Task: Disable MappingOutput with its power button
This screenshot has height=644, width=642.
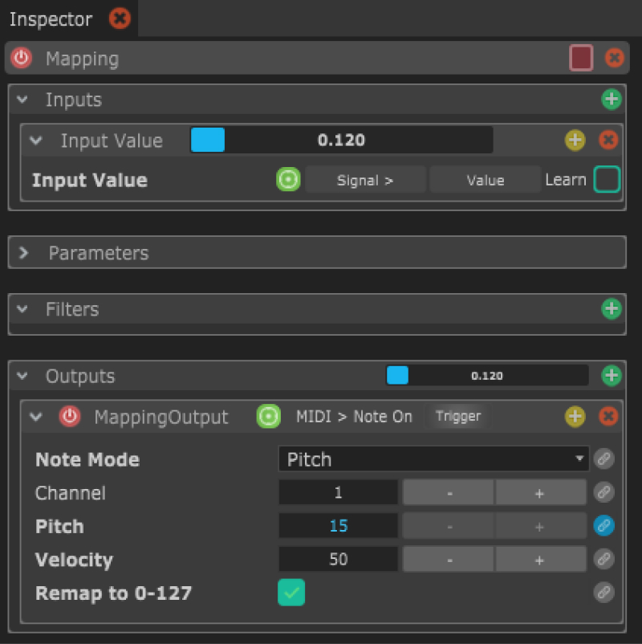Action: [70, 417]
